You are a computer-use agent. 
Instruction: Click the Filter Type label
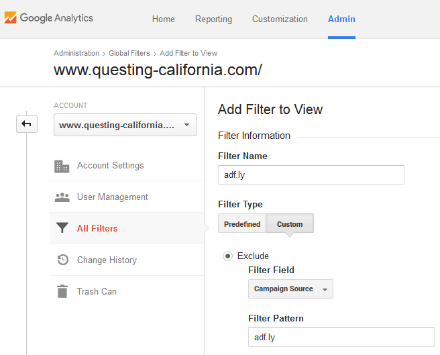240,204
